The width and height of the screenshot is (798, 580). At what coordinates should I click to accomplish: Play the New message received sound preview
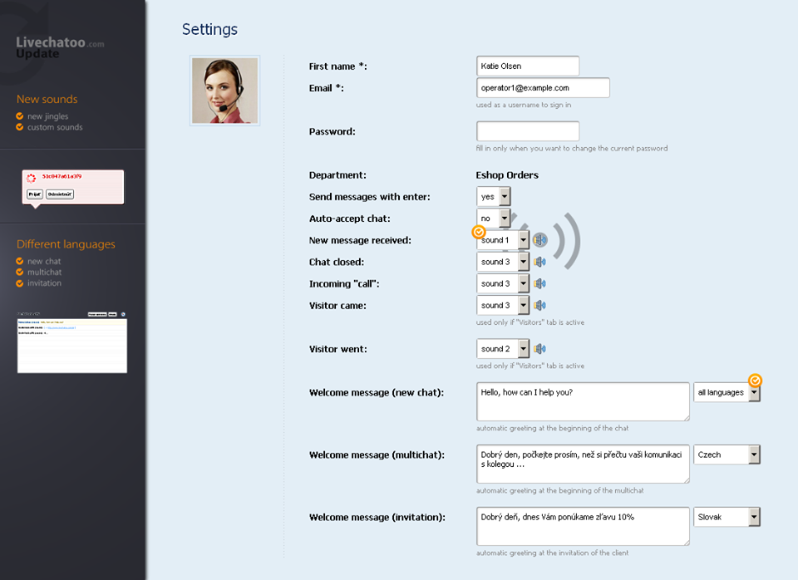[540, 240]
